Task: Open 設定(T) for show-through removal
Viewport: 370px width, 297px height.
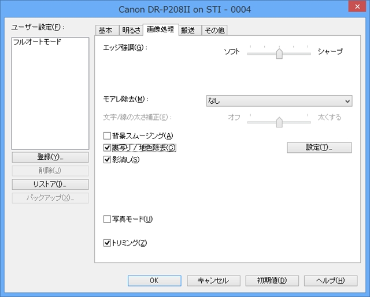Action: click(319, 148)
